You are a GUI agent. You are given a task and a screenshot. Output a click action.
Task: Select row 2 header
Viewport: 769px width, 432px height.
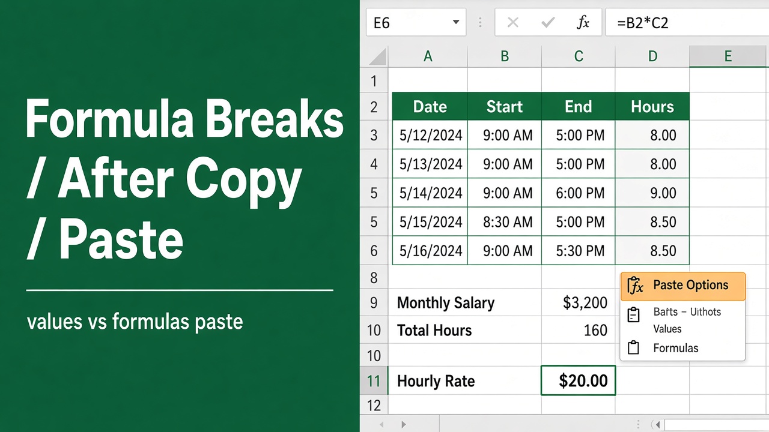coord(374,107)
